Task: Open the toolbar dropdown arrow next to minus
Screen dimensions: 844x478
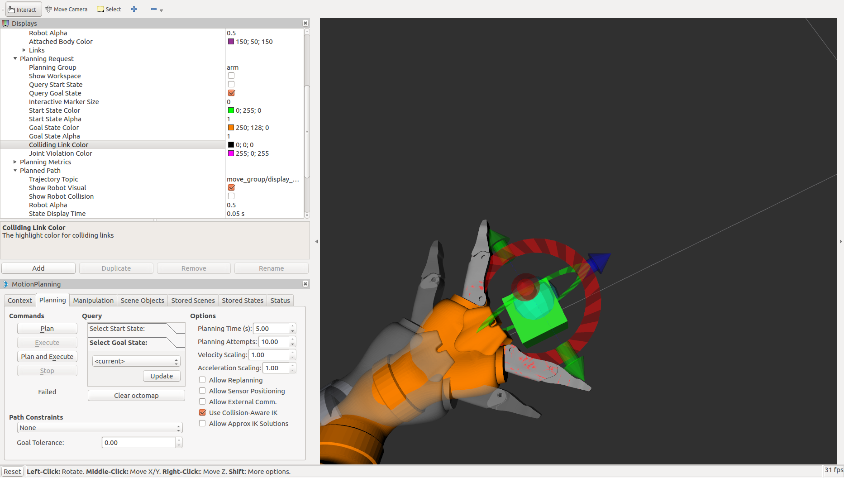Action: click(162, 10)
